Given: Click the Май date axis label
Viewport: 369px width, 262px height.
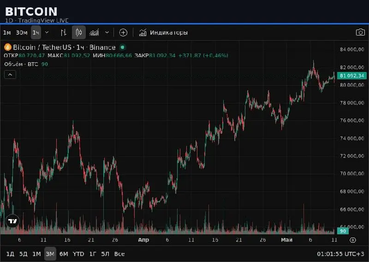Looking at the screenshot, I should pyautogui.click(x=286, y=240).
